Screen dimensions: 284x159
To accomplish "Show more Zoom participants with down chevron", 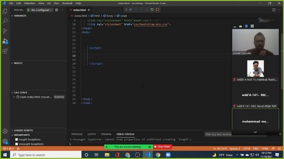I will (256, 132).
